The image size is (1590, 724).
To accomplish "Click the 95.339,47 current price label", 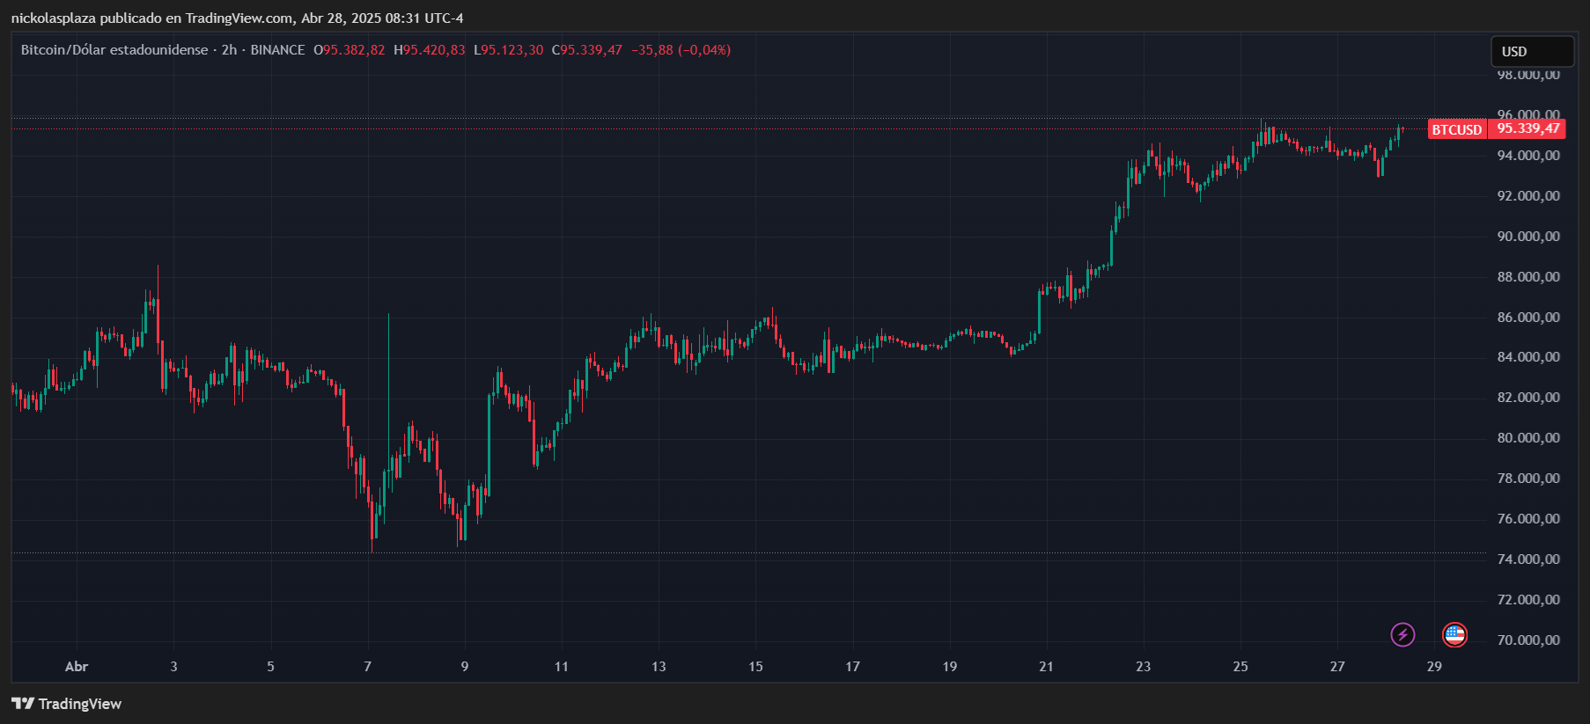I will (1528, 129).
